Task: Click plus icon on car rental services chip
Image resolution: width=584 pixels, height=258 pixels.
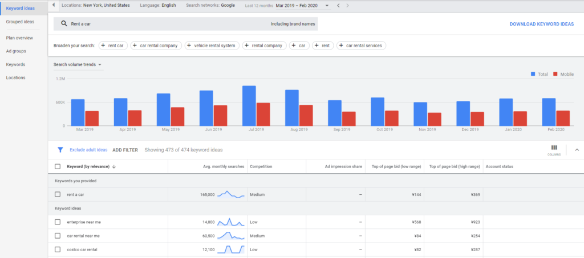Action: pyautogui.click(x=341, y=46)
